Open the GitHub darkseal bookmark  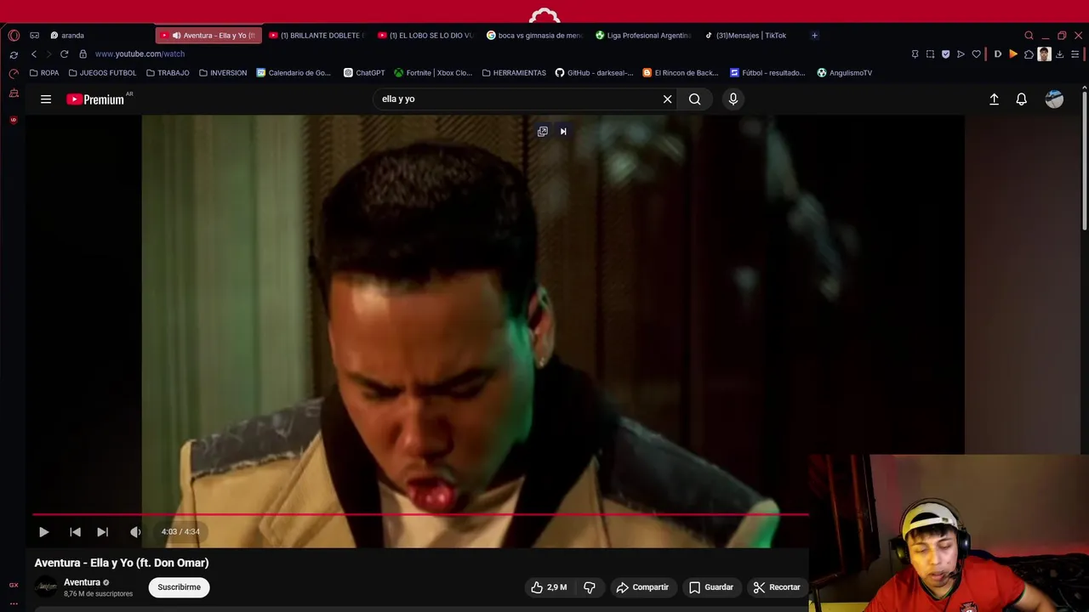click(594, 73)
